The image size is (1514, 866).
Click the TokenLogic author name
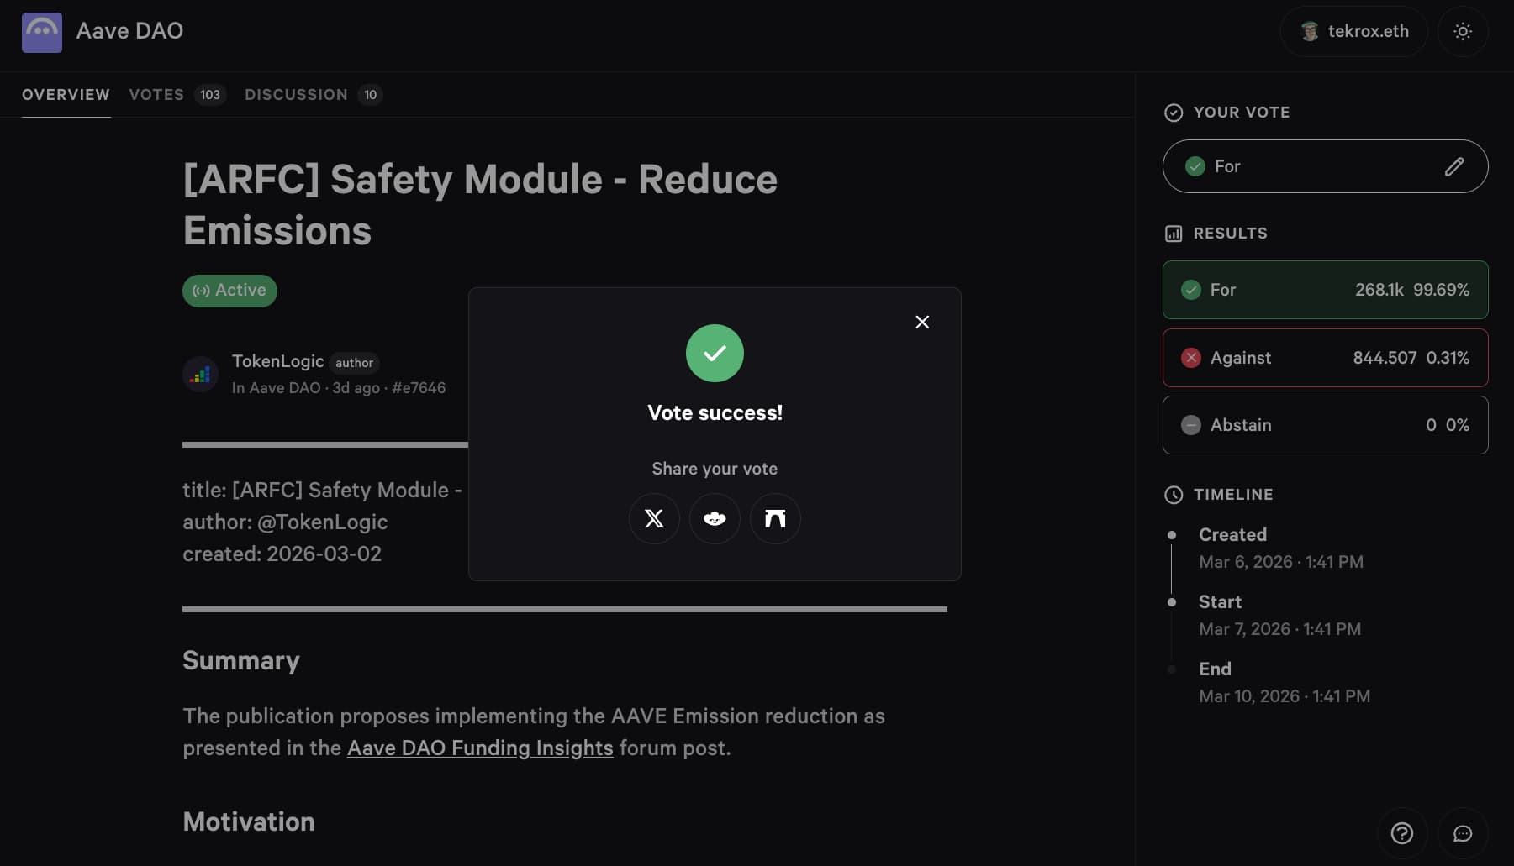tap(277, 361)
